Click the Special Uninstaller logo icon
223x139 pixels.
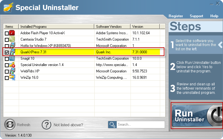8,7
